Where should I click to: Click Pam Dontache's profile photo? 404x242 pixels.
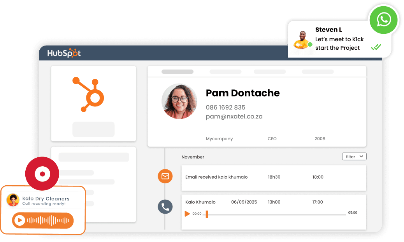[179, 101]
